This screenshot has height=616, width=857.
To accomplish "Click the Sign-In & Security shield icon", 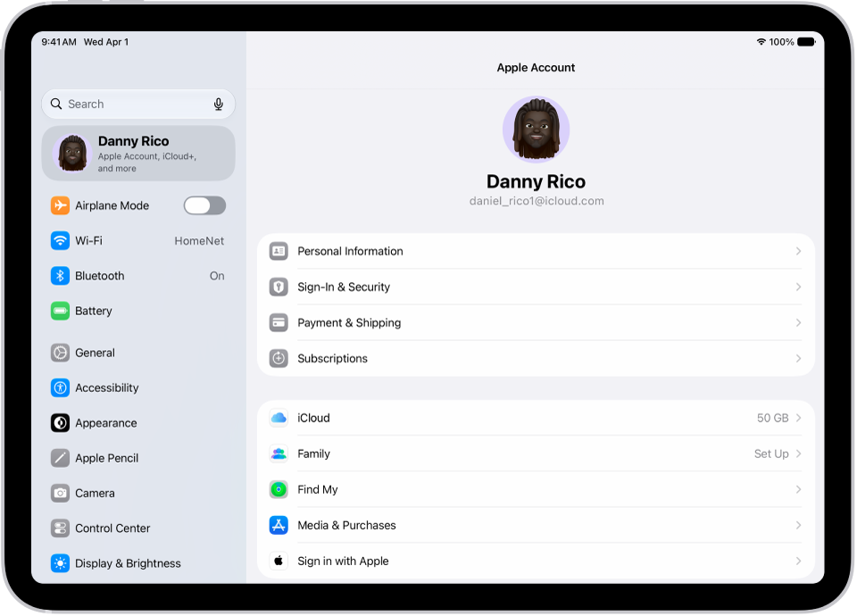I will tap(279, 287).
